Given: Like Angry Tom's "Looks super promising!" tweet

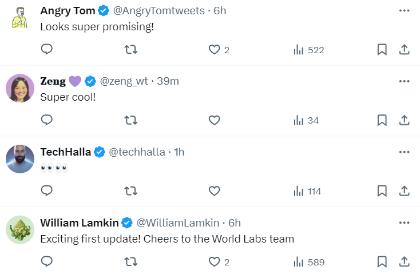Looking at the screenshot, I should coord(214,50).
